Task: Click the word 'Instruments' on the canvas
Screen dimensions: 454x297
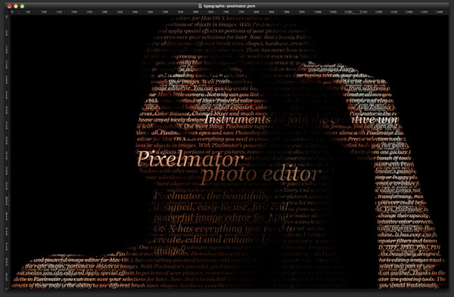Action: (238, 119)
